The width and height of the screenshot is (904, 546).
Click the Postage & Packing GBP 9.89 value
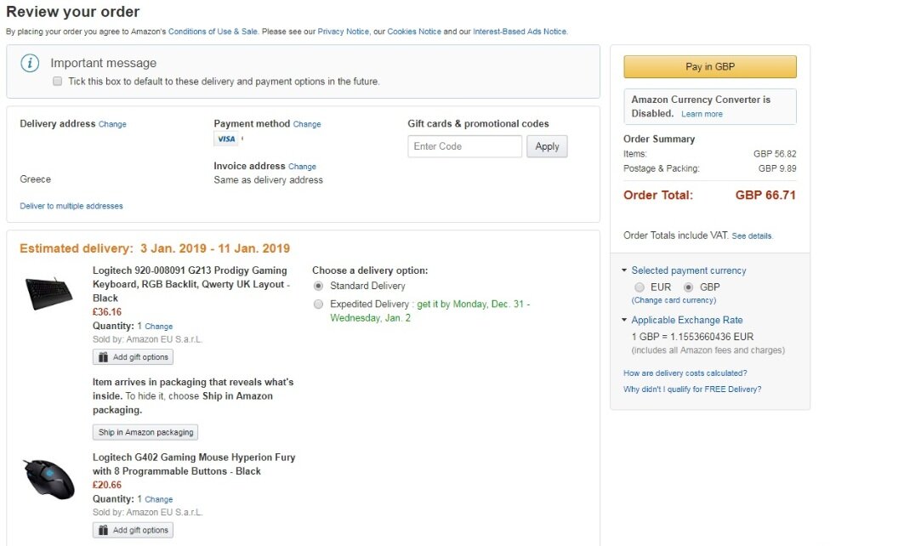[777, 168]
